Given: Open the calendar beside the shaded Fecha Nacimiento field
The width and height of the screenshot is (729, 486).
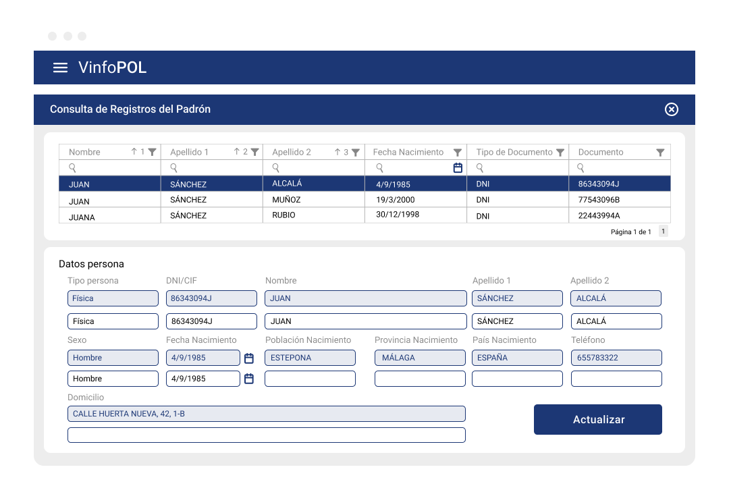Looking at the screenshot, I should coord(249,358).
